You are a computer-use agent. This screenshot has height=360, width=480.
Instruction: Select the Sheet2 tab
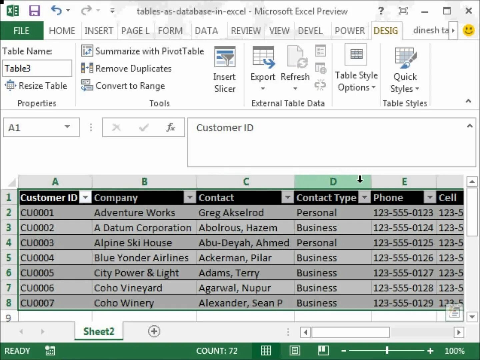point(99,331)
